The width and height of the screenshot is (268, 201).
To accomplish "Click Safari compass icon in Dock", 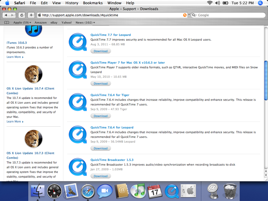I will click(88, 191).
